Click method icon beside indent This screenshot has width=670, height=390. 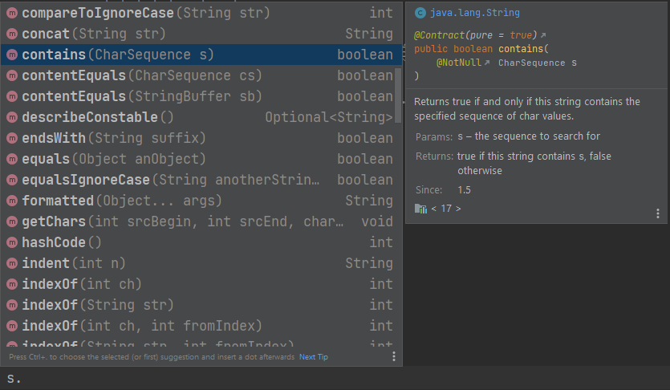pyautogui.click(x=12, y=263)
